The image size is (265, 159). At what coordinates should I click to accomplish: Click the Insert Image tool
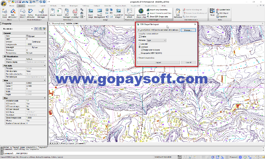click(91, 13)
